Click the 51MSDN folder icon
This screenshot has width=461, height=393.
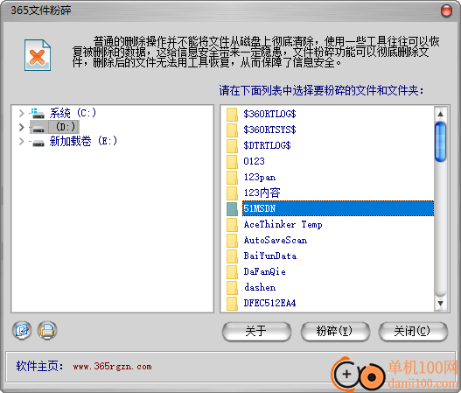233,208
